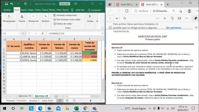Open a new Edge tab

point(168,5)
